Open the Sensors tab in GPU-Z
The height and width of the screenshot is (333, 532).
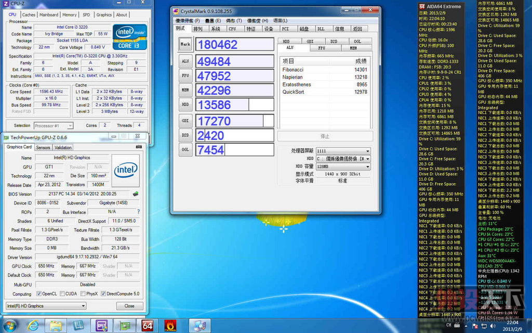(x=43, y=147)
